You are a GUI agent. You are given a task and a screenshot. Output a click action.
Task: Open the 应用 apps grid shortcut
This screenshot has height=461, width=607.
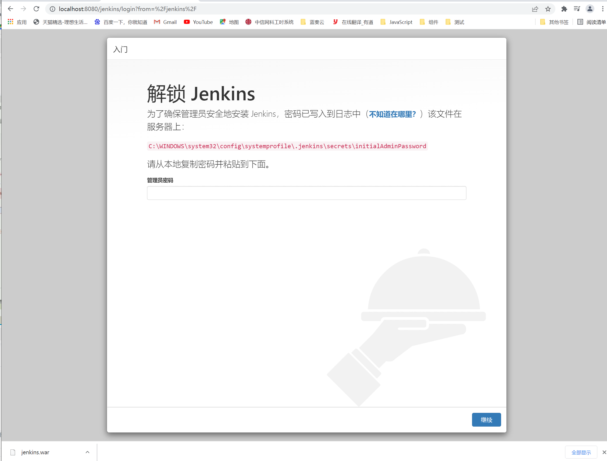(17, 22)
